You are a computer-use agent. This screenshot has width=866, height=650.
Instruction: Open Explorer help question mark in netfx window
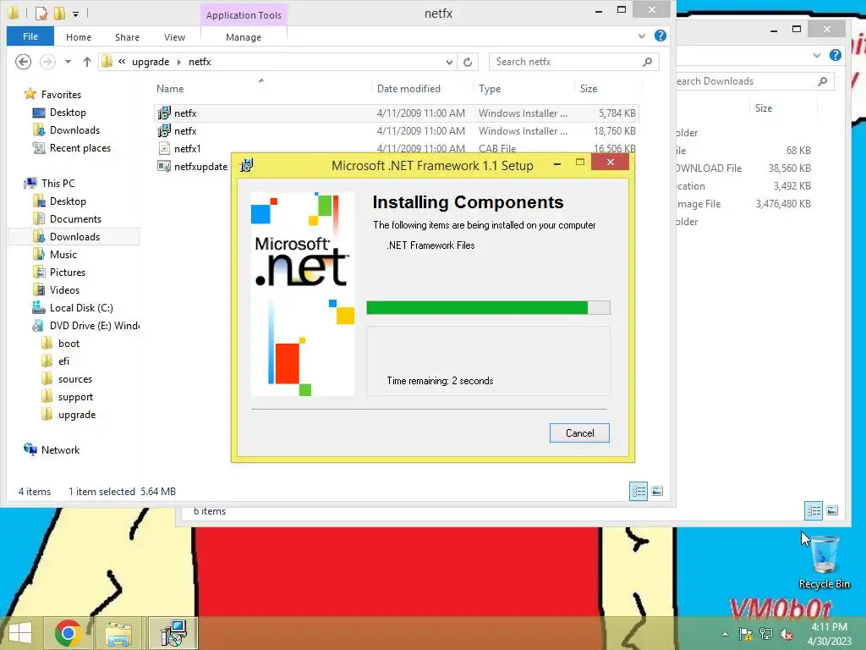tap(660, 36)
